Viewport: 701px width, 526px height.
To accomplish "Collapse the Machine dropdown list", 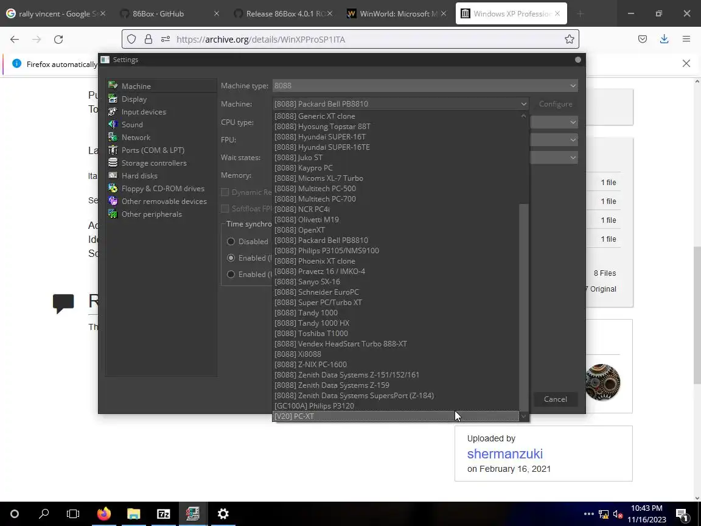I will pyautogui.click(x=400, y=103).
